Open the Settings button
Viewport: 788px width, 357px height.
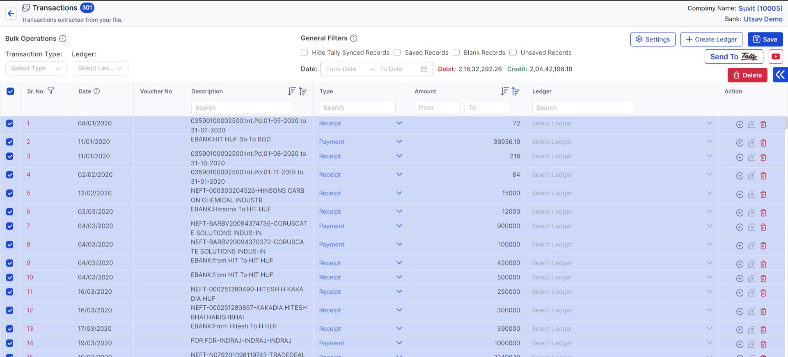pyautogui.click(x=653, y=39)
